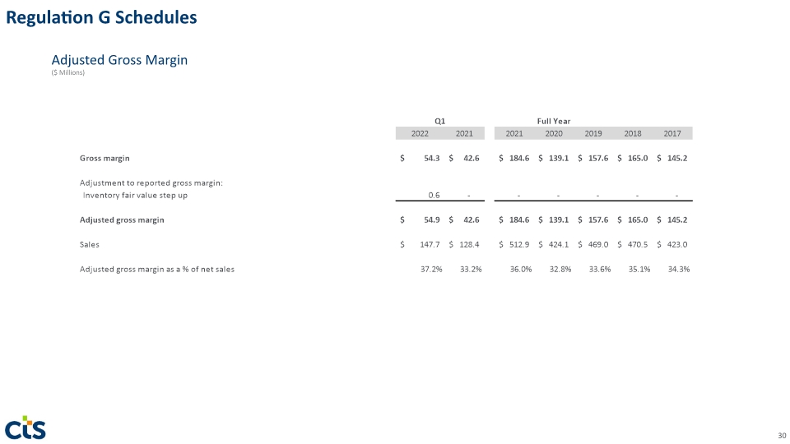This screenshot has height=444, width=790.
Task: Click Adjusted gross margin as % label
Action: [x=156, y=270]
